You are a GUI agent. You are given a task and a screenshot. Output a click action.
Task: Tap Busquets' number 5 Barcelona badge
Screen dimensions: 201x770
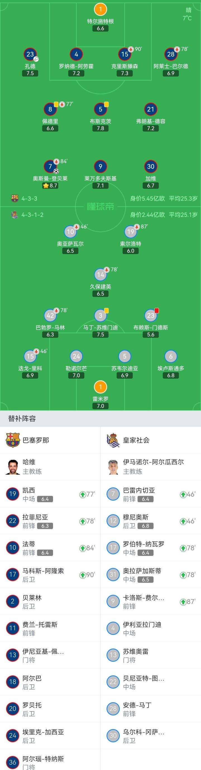coord(100,109)
